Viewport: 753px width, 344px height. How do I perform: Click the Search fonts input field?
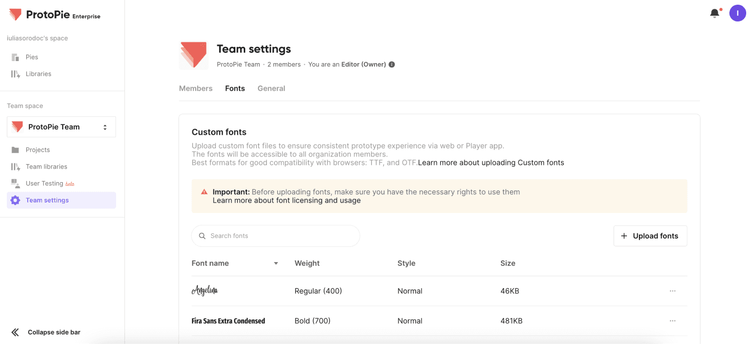275,235
